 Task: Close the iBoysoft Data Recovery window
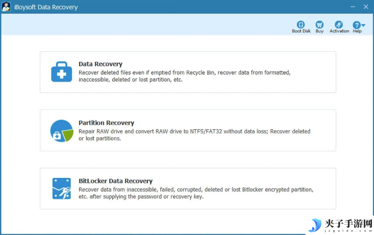(366, 7)
